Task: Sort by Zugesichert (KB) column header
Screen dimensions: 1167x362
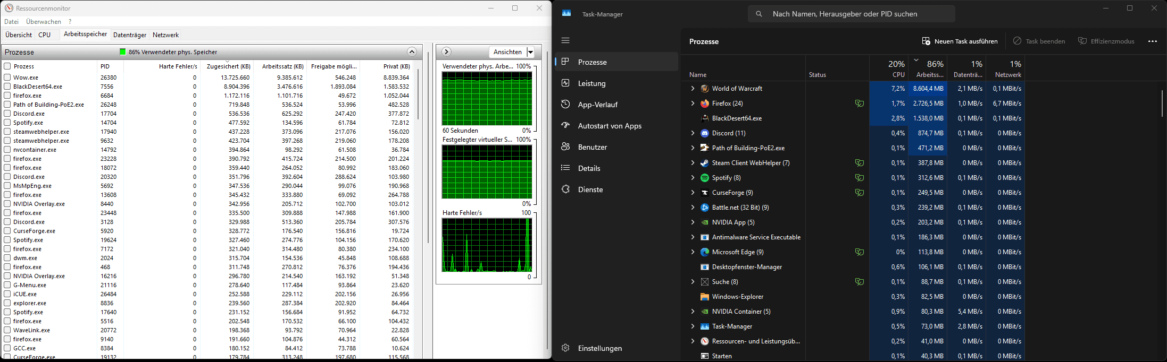Action: (x=227, y=66)
